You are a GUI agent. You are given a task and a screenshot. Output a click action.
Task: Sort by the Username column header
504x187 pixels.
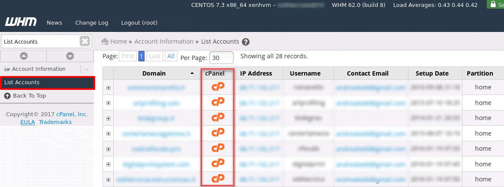[305, 73]
